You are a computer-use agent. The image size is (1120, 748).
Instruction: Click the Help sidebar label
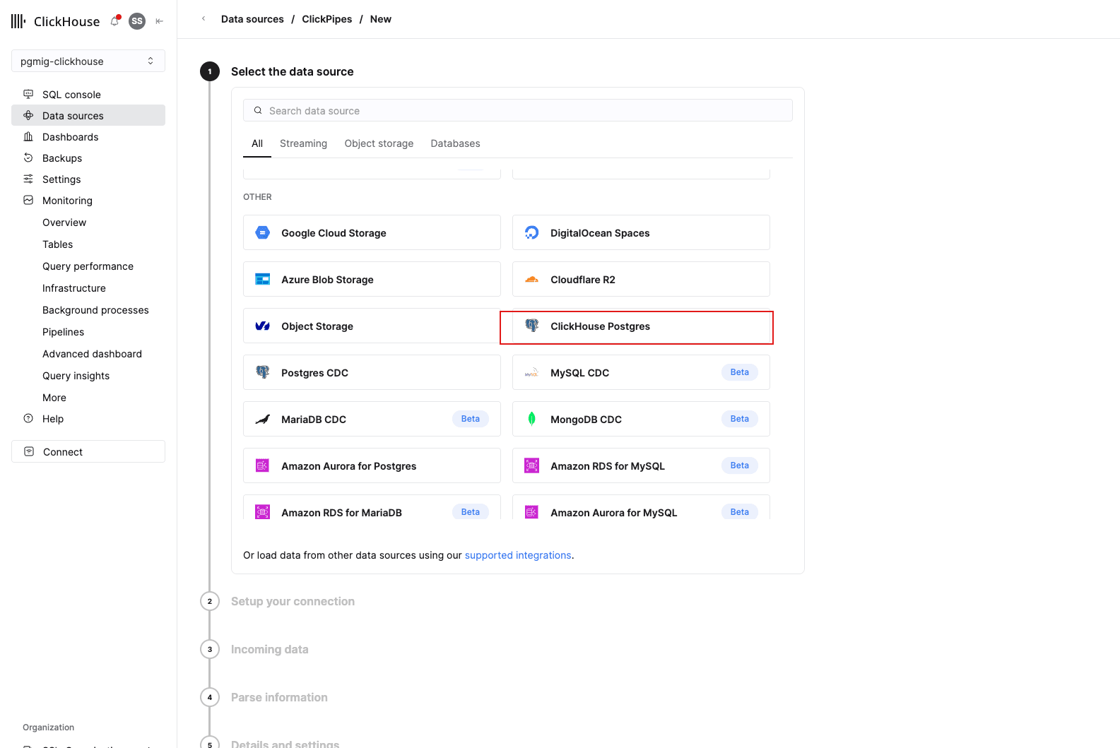click(53, 419)
